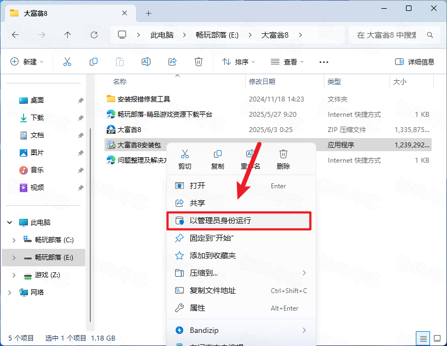Expand the 网络 tree node
The image size is (447, 346).
10,293
